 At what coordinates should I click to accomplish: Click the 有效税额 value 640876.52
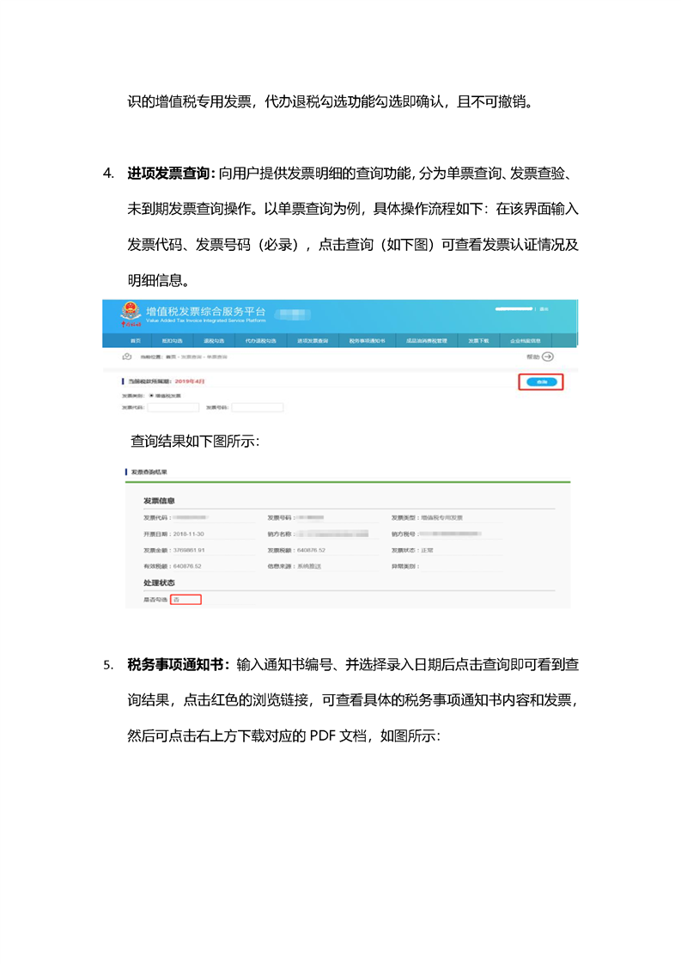187,566
